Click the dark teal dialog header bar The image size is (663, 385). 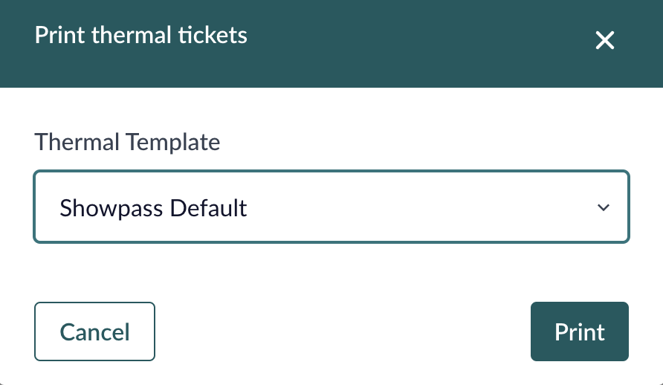331,44
